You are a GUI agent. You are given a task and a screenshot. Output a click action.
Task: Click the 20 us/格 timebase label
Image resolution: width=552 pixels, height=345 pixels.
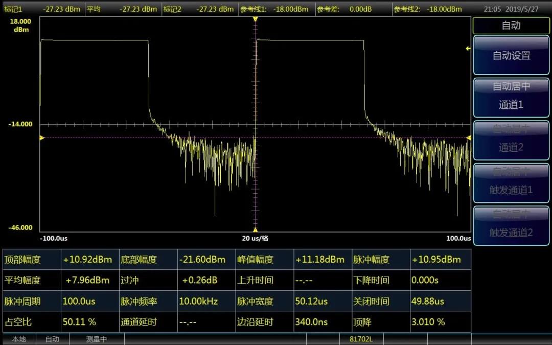255,238
